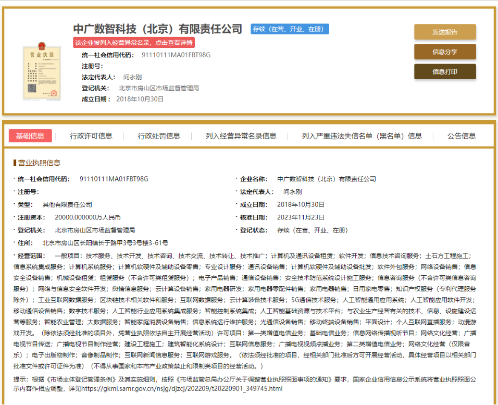
Task: Click the credit code in the header
Action: 176,55
